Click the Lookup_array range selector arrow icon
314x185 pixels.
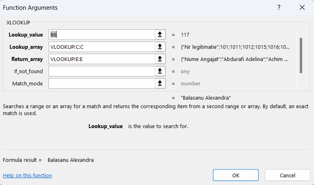[x=160, y=47]
